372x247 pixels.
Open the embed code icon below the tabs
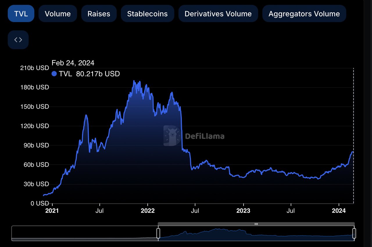18,40
